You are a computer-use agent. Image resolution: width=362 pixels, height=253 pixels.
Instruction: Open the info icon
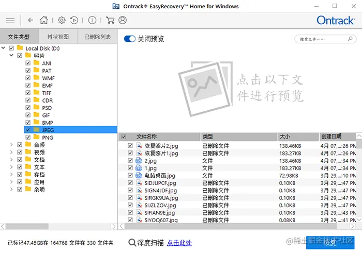(x=92, y=20)
